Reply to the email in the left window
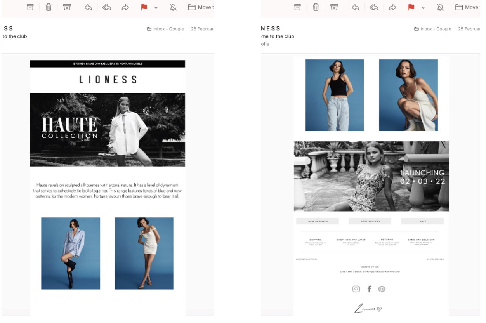The image size is (486, 323). click(88, 7)
